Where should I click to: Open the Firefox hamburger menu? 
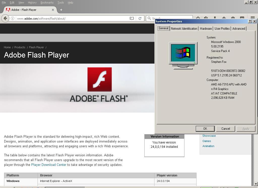click(252, 18)
